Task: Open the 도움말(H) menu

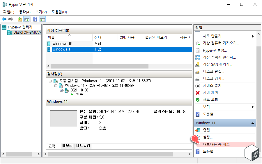Action: pos(59,12)
